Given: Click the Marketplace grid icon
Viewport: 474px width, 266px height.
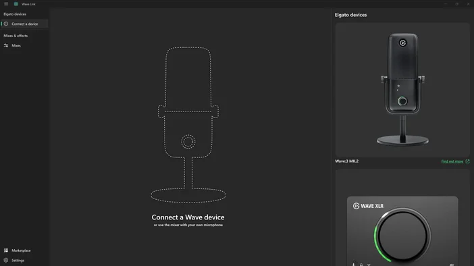Looking at the screenshot, I should [6, 250].
